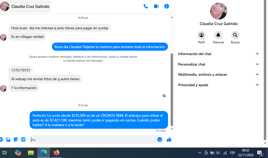Open Task View on the taskbar
The height and width of the screenshot is (158, 268).
pos(5,153)
